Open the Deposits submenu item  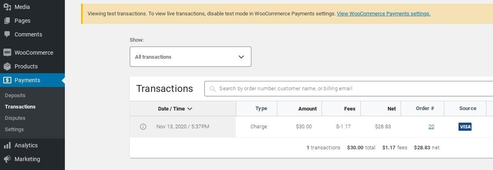pyautogui.click(x=15, y=96)
